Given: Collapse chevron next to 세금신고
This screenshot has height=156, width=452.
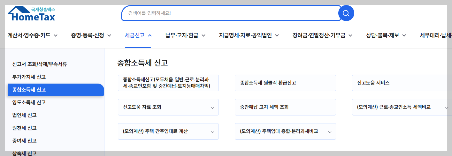Looking at the screenshot, I should pos(149,35).
